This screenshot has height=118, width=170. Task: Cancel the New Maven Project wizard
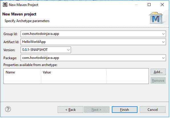pyautogui.click(x=153, y=110)
